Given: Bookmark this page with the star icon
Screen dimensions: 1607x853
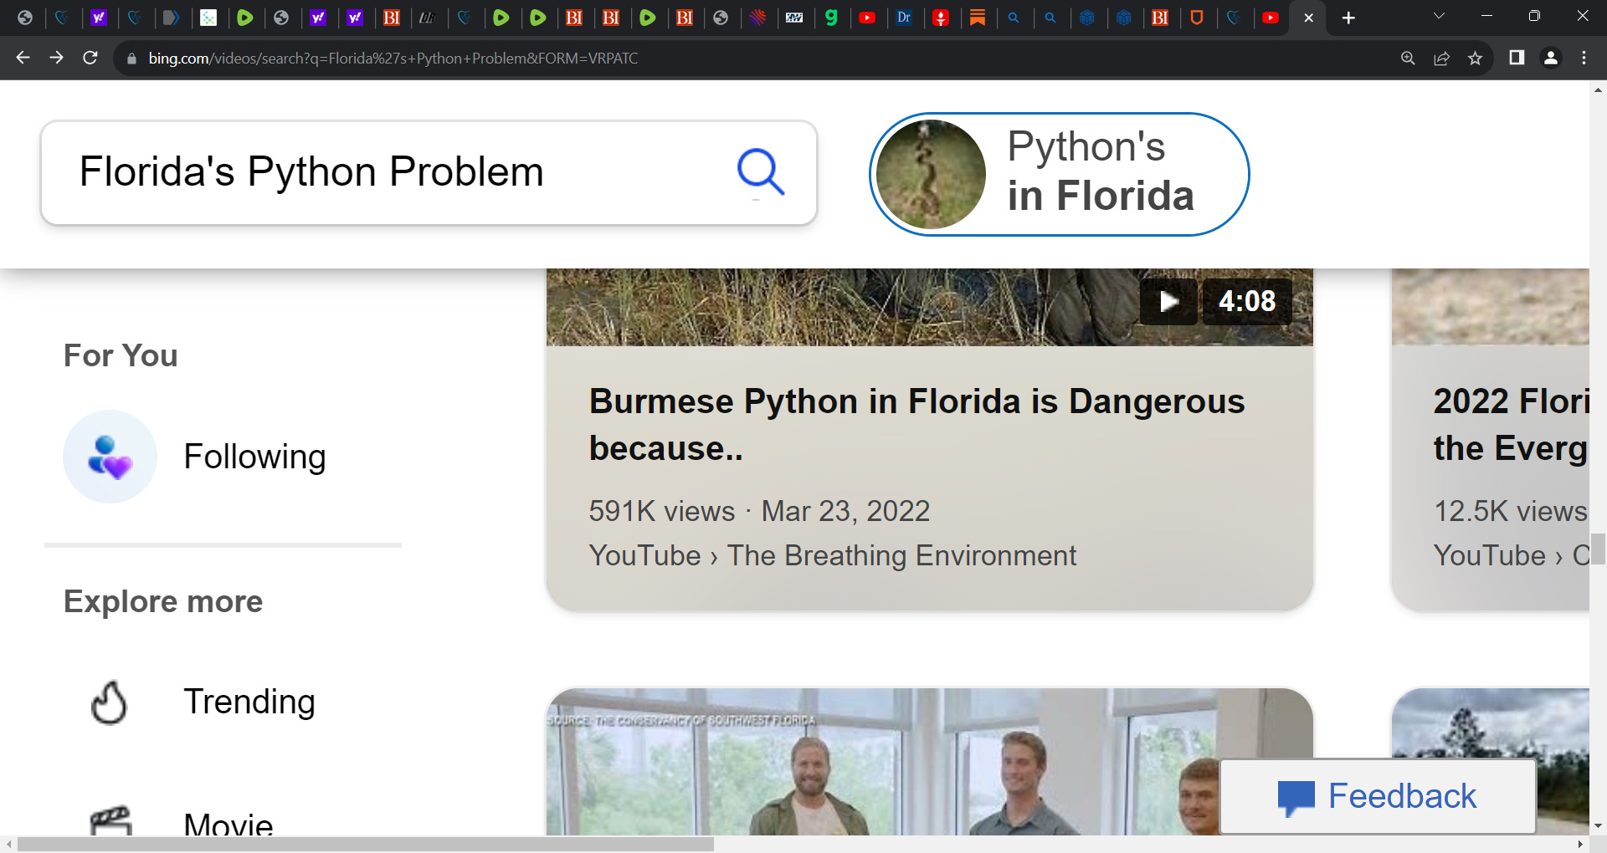Looking at the screenshot, I should [1475, 58].
